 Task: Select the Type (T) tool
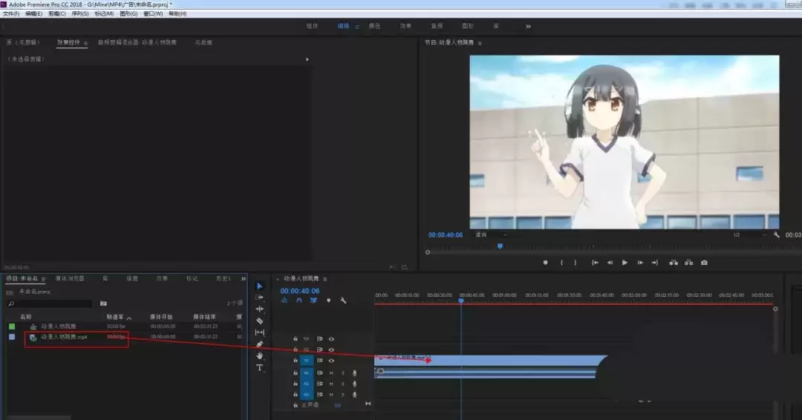[x=259, y=367]
